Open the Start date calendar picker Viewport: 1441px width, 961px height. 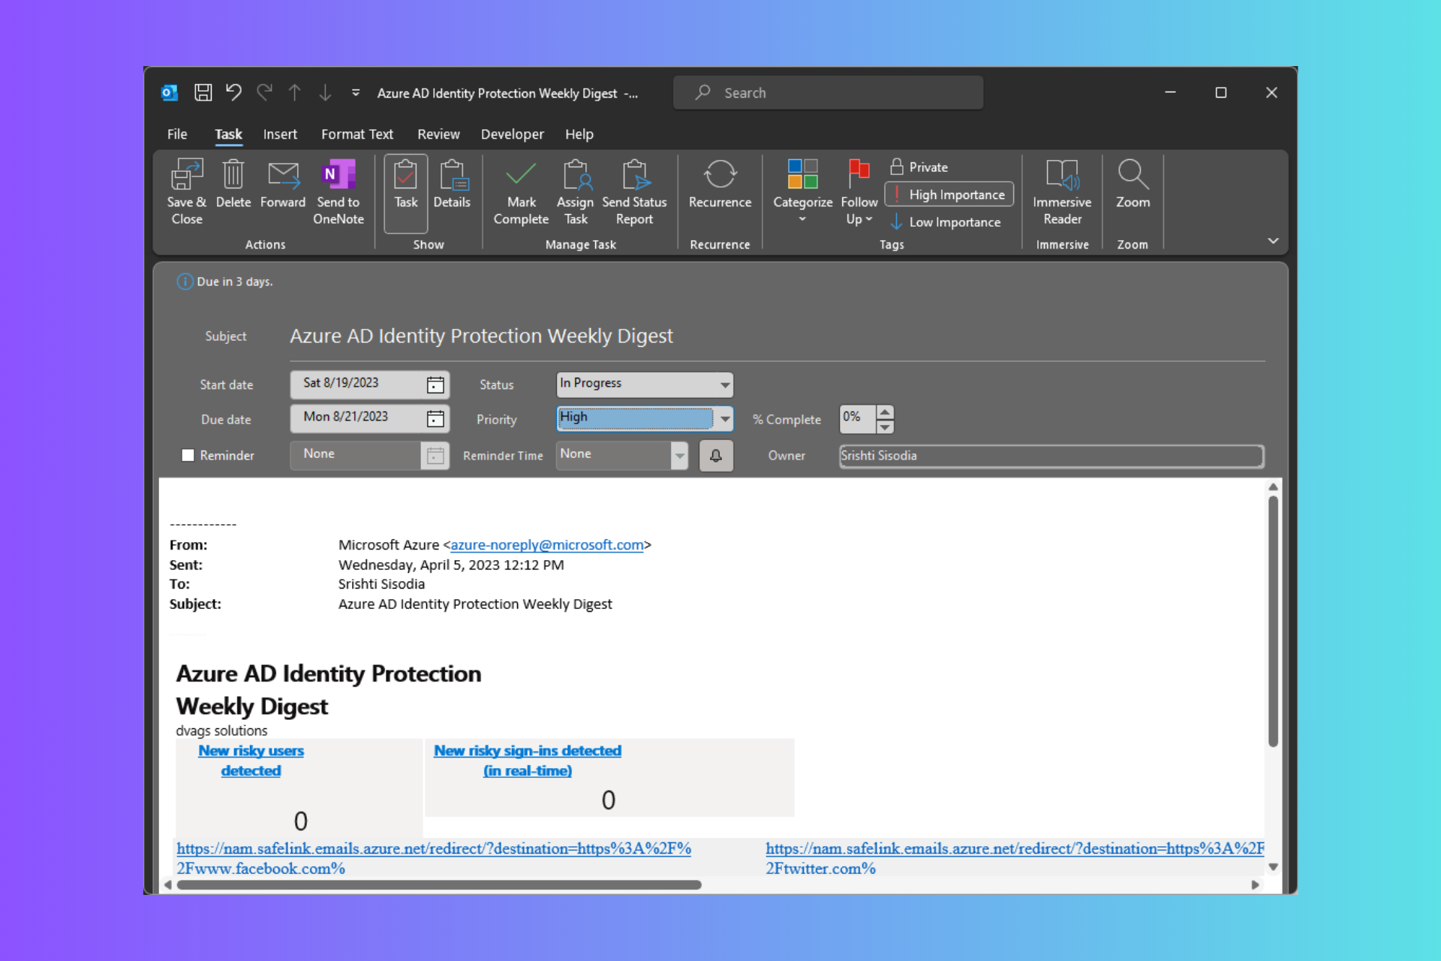435,384
